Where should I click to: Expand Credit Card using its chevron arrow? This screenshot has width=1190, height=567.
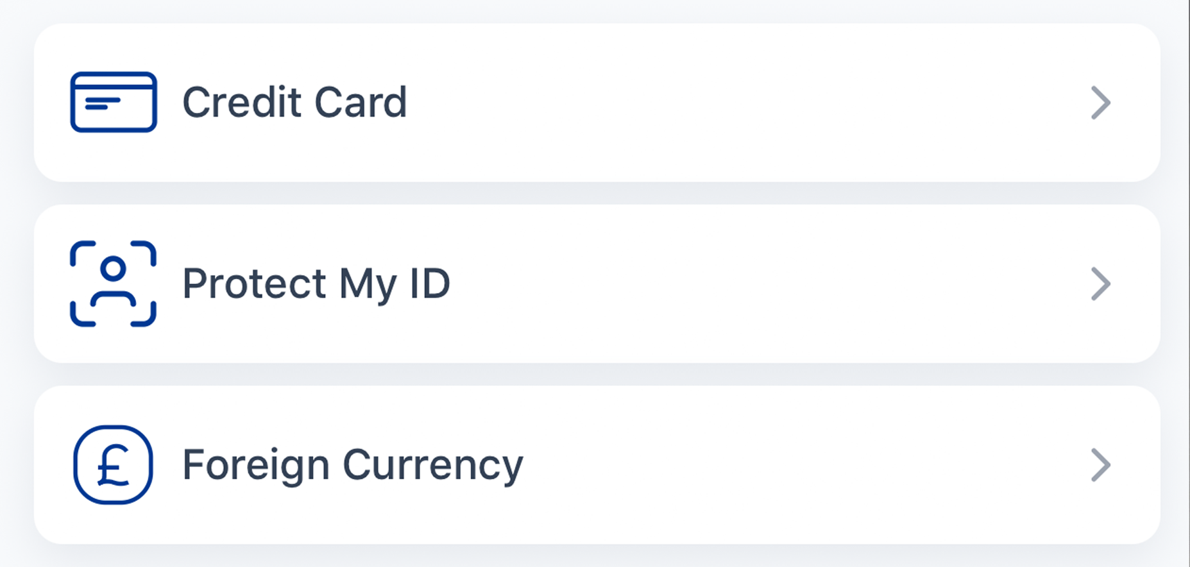1100,103
